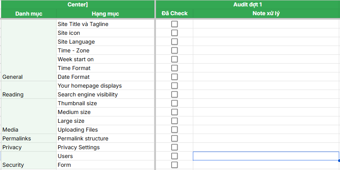The width and height of the screenshot is (340, 170).
Task: Select the Large size cell
Action: pos(105,121)
